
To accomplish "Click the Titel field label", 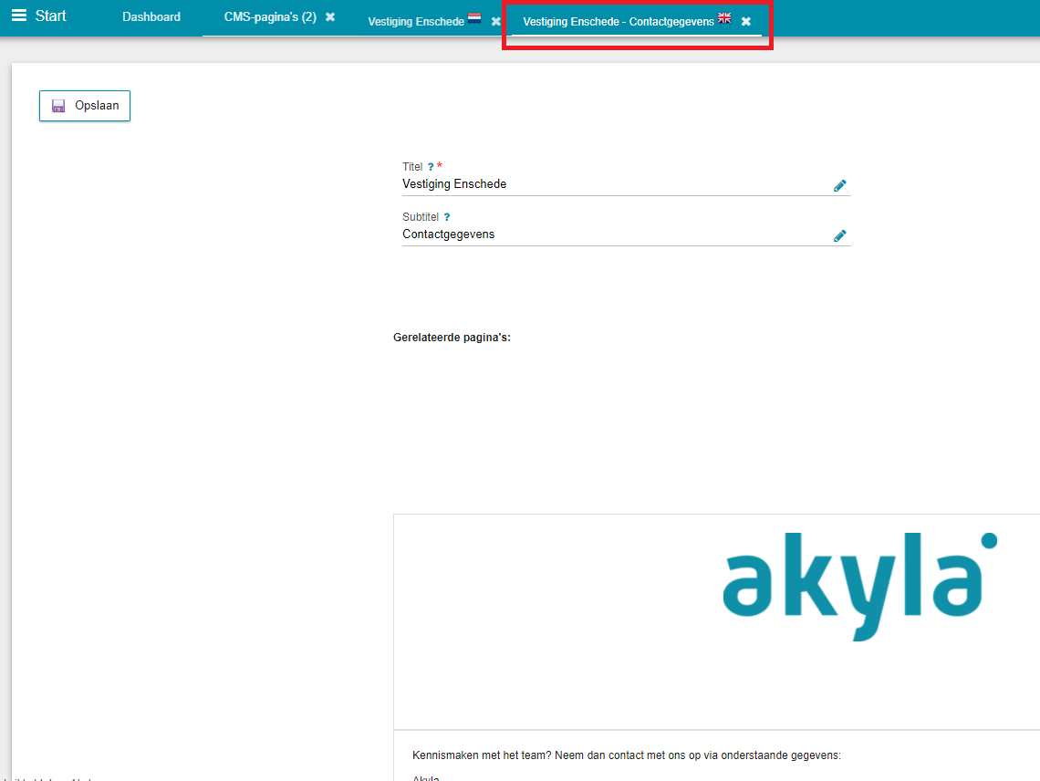I will click(x=411, y=167).
